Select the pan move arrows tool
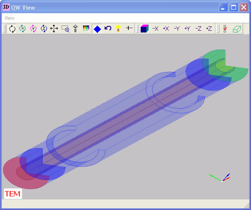Viewport: 251px width, 210px height. pos(54,29)
